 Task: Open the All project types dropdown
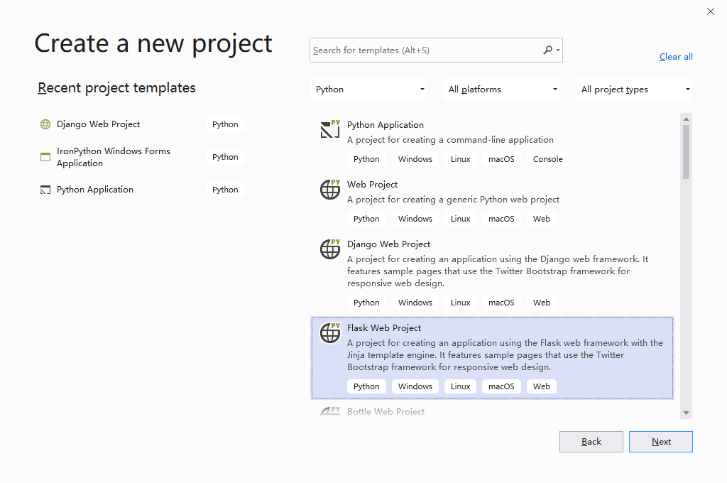coord(634,89)
